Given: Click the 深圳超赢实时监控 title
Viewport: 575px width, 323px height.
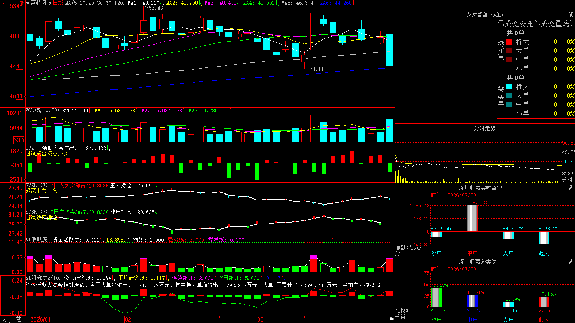Looking at the screenshot, I should [x=480, y=188].
